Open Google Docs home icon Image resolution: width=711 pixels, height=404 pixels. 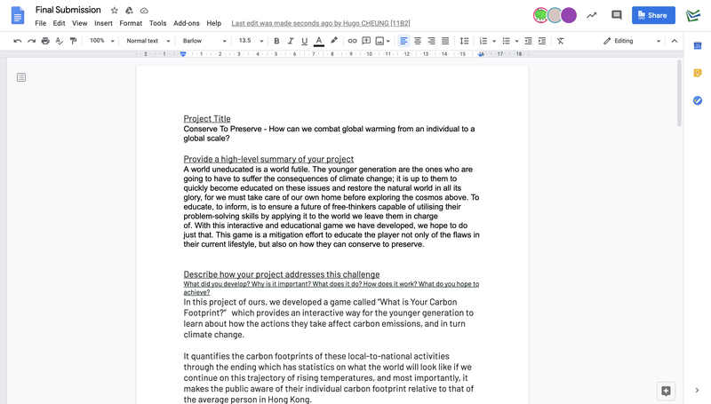click(18, 15)
